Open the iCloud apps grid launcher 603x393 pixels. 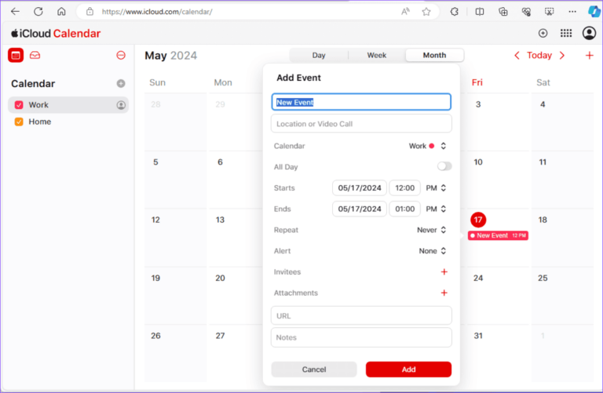point(565,33)
